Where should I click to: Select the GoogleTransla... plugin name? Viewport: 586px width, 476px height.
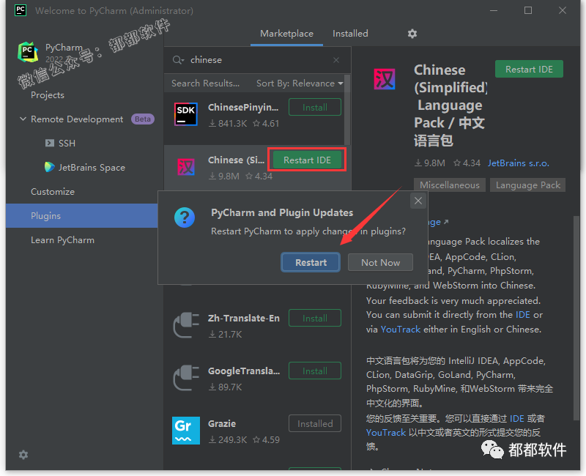click(x=244, y=371)
